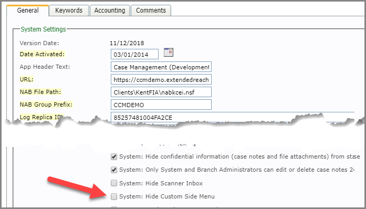The image size is (366, 209).
Task: Go to the Comments tab
Action: click(151, 11)
